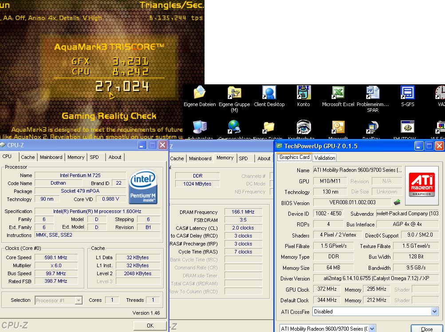Select the SPD tab in front CPU-Z
Screen dimensions: 445x332
click(94, 157)
